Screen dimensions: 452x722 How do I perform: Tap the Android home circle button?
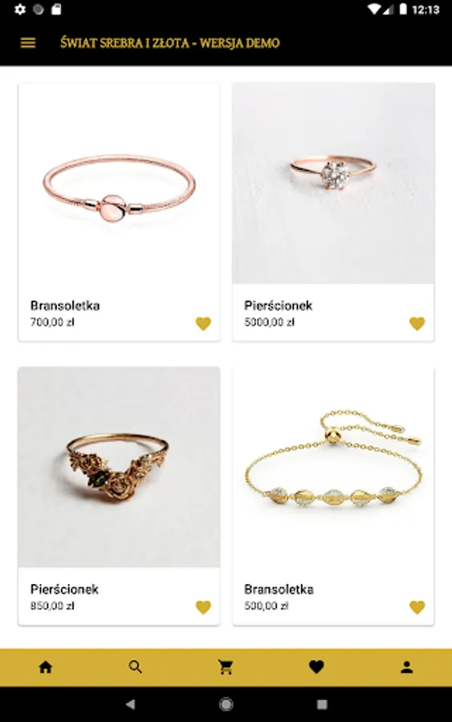[x=226, y=704]
